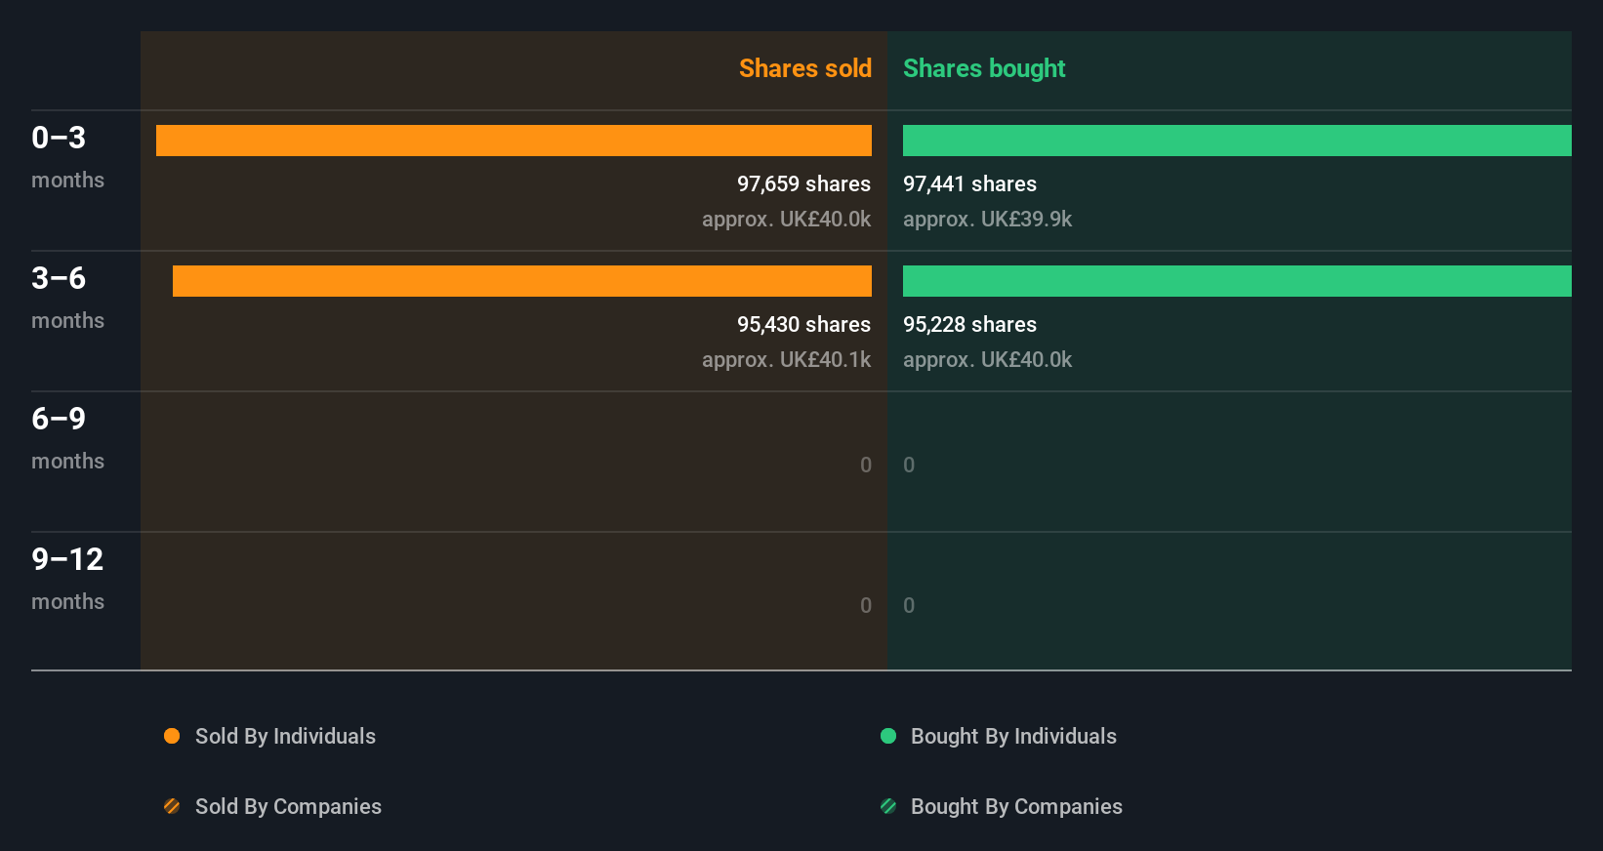
Task: Select the orange 3–6 months shares sold bar
Action: point(522,281)
